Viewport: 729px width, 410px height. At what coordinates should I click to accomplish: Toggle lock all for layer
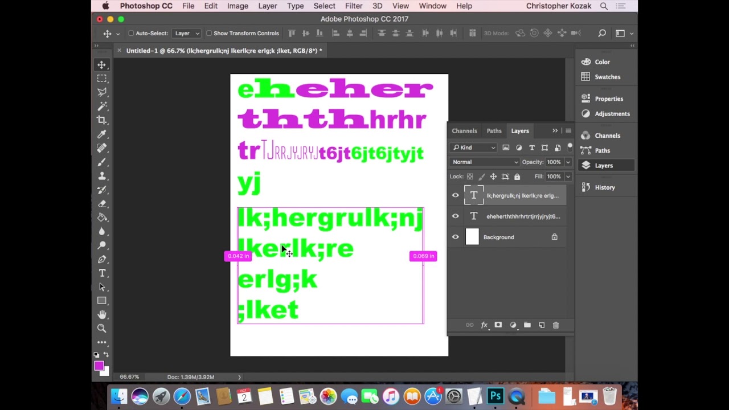[517, 177]
